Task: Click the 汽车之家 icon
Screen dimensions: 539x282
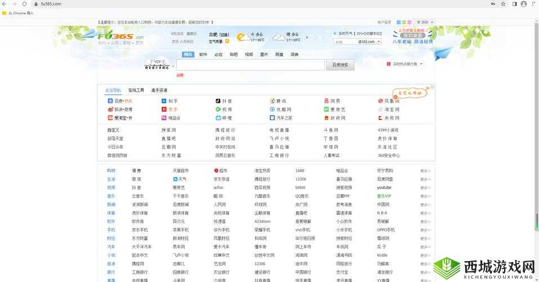Action: pyautogui.click(x=273, y=118)
